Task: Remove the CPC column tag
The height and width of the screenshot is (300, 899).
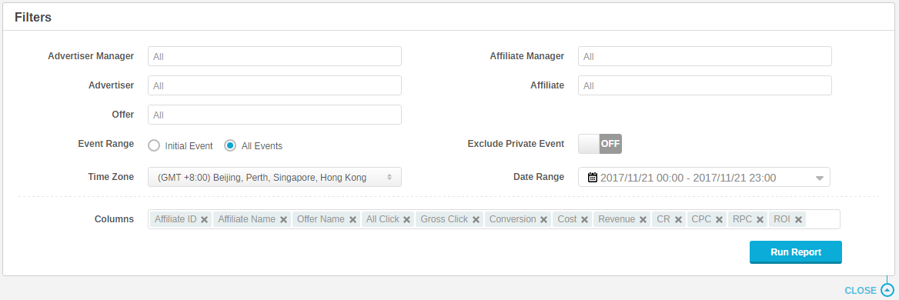Action: tap(719, 220)
